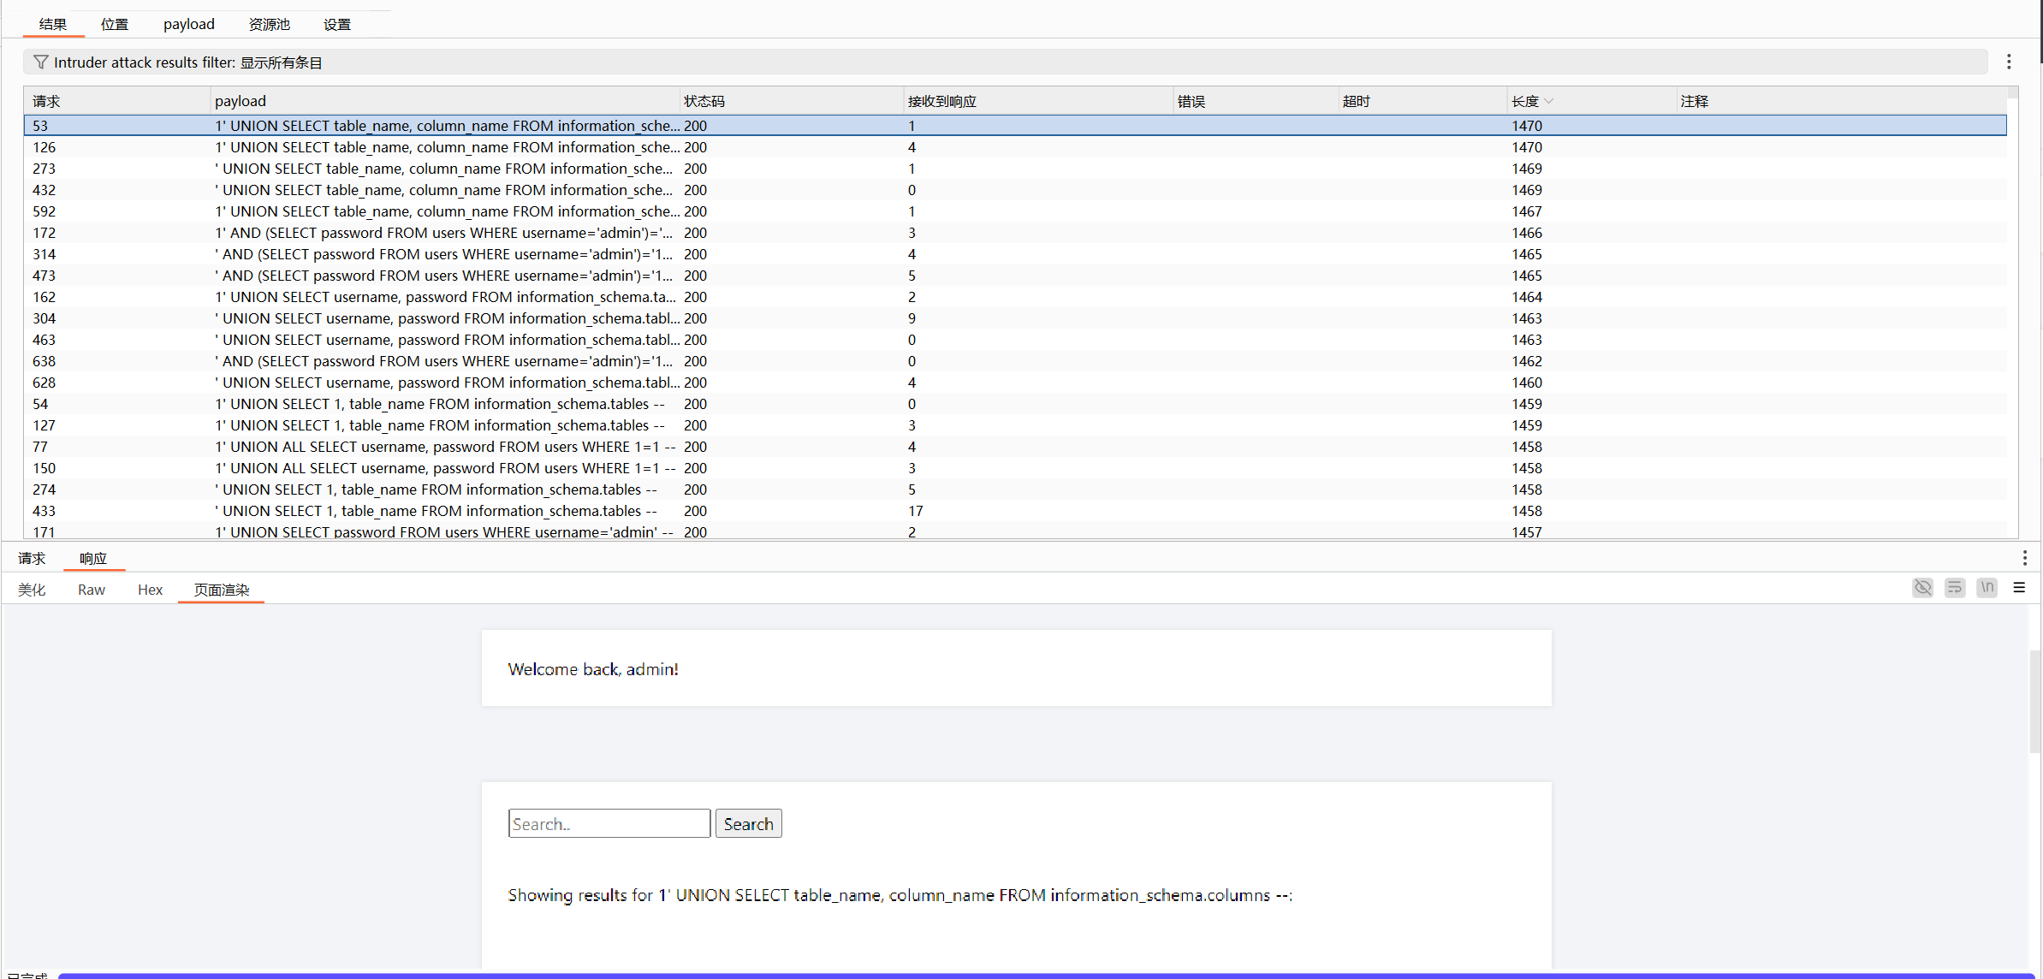Switch to the 位置 tab

click(115, 24)
